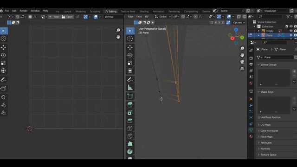Screen dimensions: 297x167
Task: Click the pan hand in 3D viewport
Action: 242,55
